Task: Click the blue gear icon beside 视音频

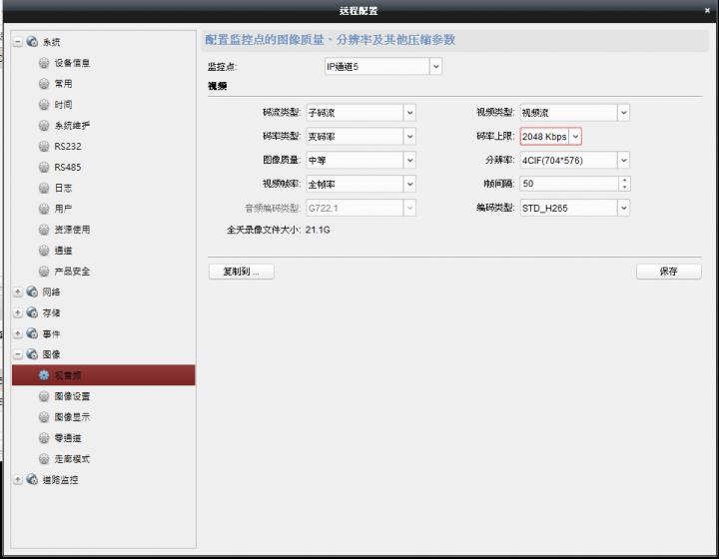Action: [44, 375]
